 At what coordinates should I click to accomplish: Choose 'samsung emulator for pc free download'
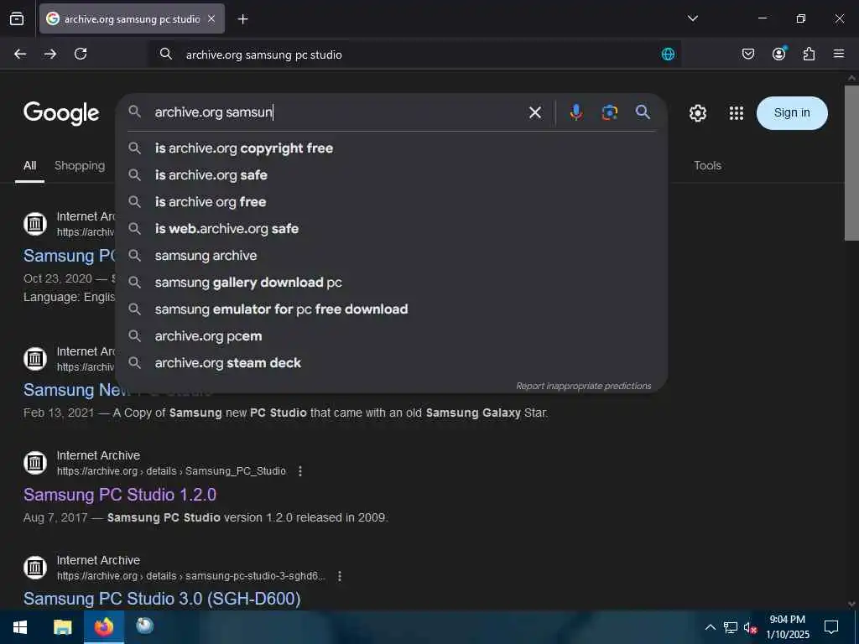[391, 309]
